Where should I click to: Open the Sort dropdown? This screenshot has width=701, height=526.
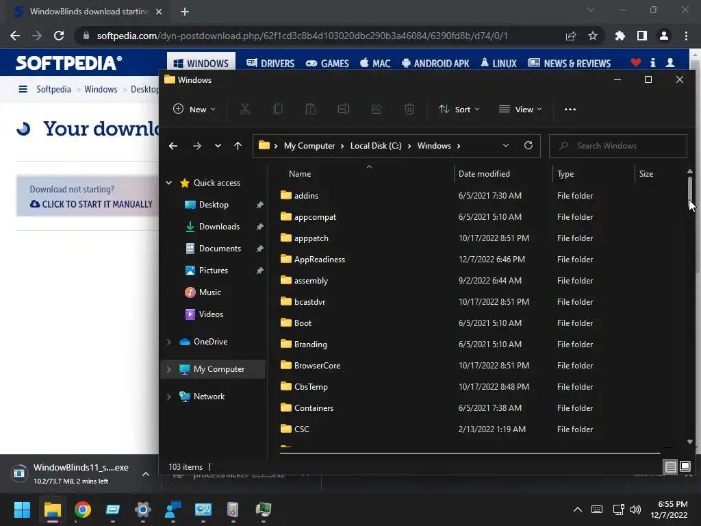click(459, 109)
